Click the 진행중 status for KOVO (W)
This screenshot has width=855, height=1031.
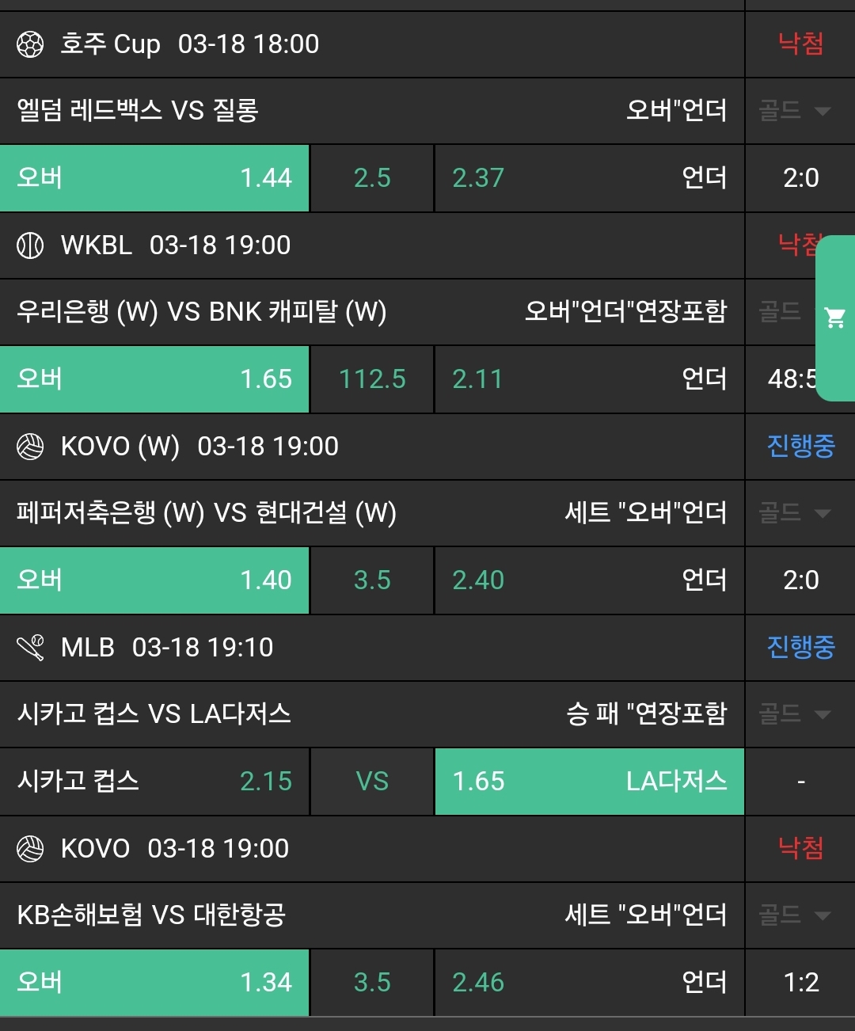[x=800, y=447]
